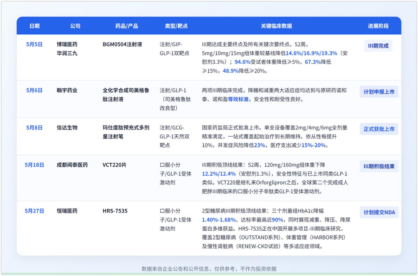Screen dimensions: 418x276
Task: Select product HRS-7535
Action: click(115, 211)
